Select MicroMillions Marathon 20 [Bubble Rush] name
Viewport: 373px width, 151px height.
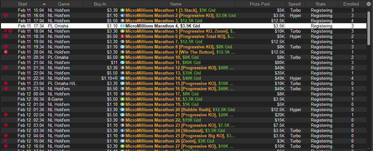tap(180, 109)
